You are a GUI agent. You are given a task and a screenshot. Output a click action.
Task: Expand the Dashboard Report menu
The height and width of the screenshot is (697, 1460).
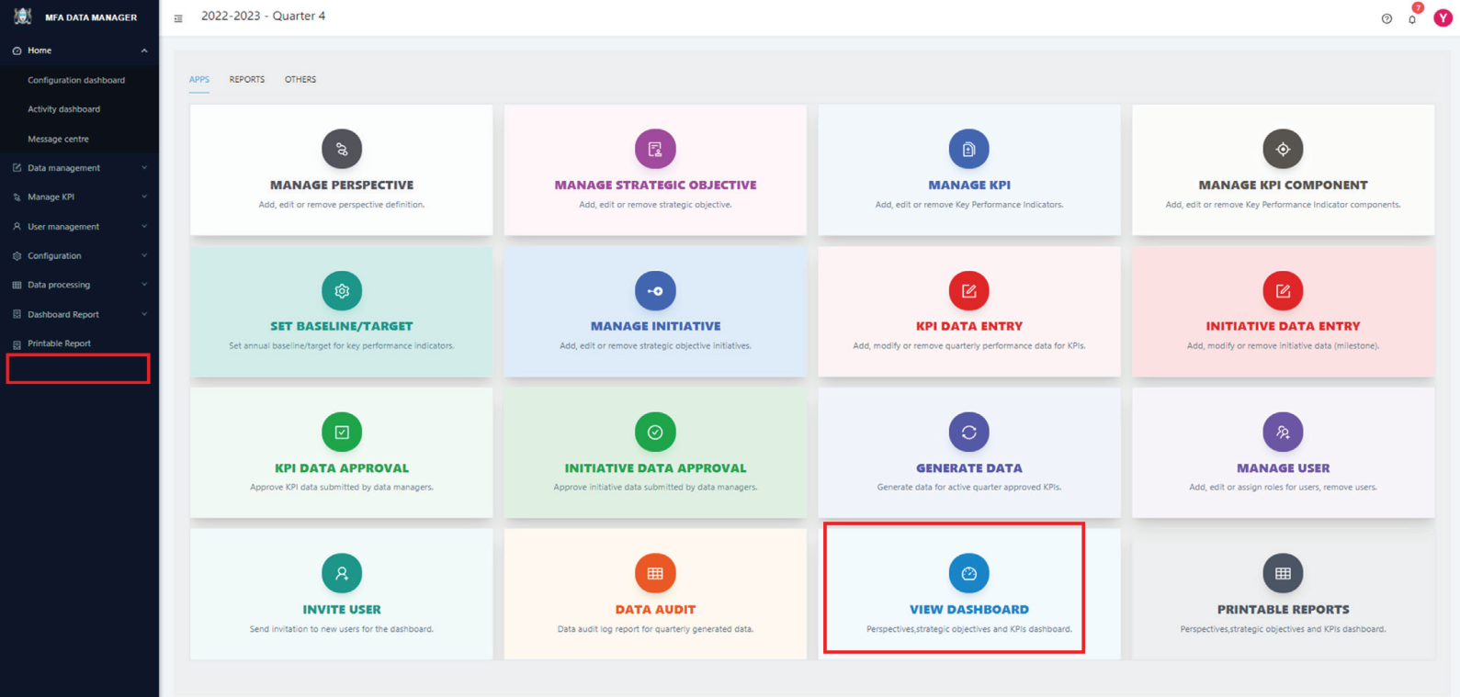79,314
